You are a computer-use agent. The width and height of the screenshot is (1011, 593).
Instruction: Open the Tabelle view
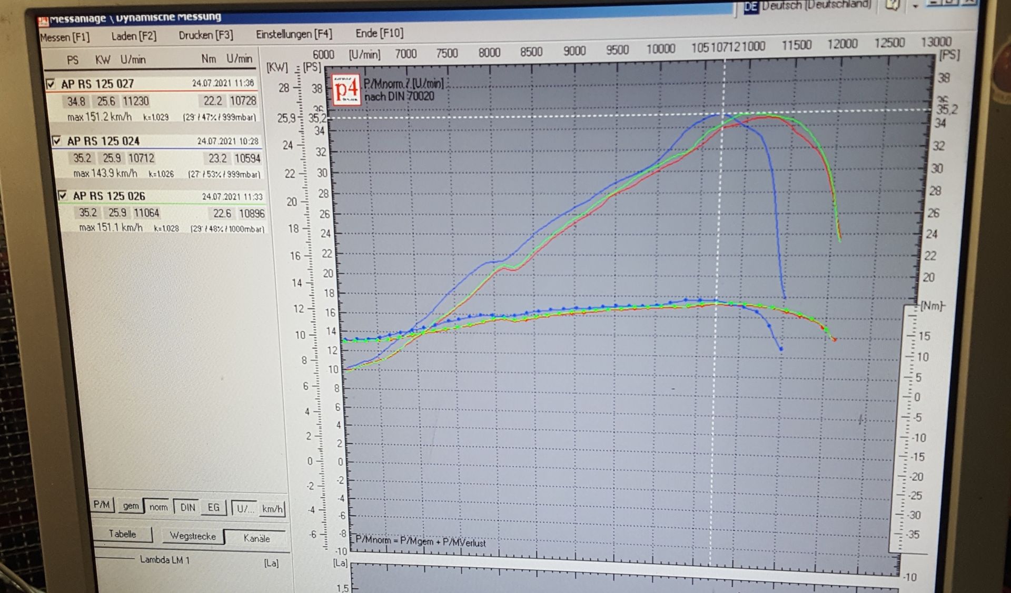coord(122,534)
